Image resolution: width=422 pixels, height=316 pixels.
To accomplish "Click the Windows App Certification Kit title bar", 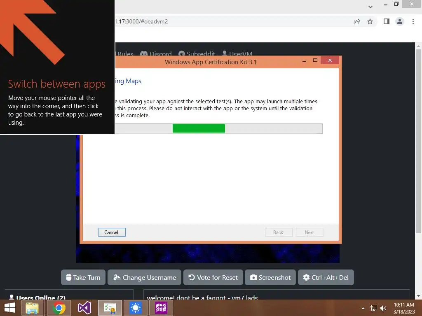I will click(211, 62).
